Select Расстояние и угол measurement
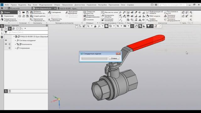 click(x=171, y=13)
